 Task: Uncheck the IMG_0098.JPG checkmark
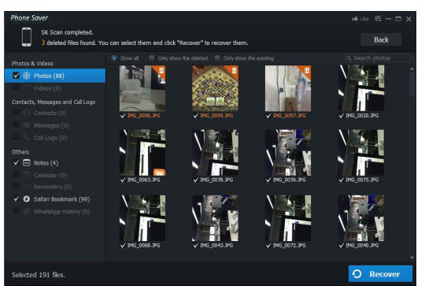(x=123, y=116)
